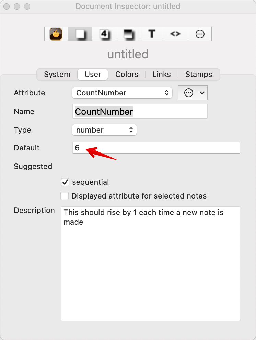Select the User tab
This screenshot has width=256, height=340.
(x=93, y=75)
